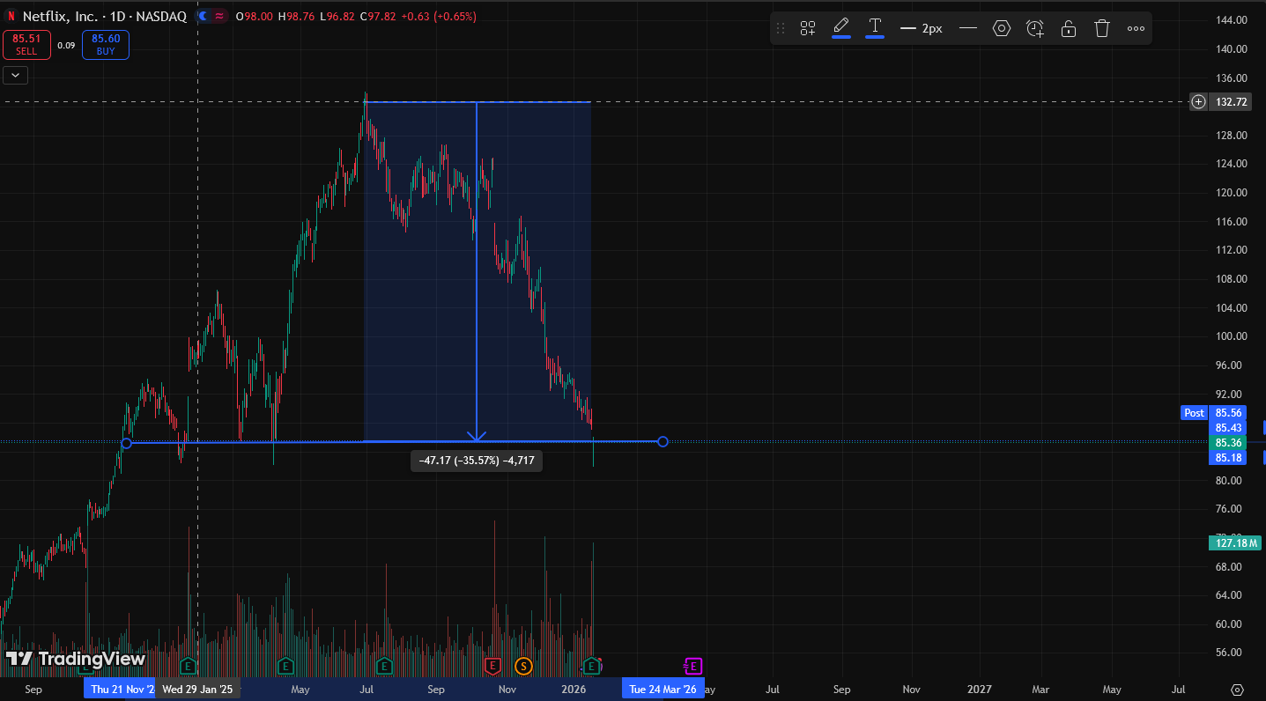
Task: Click the red earnings E marker
Action: (x=492, y=665)
